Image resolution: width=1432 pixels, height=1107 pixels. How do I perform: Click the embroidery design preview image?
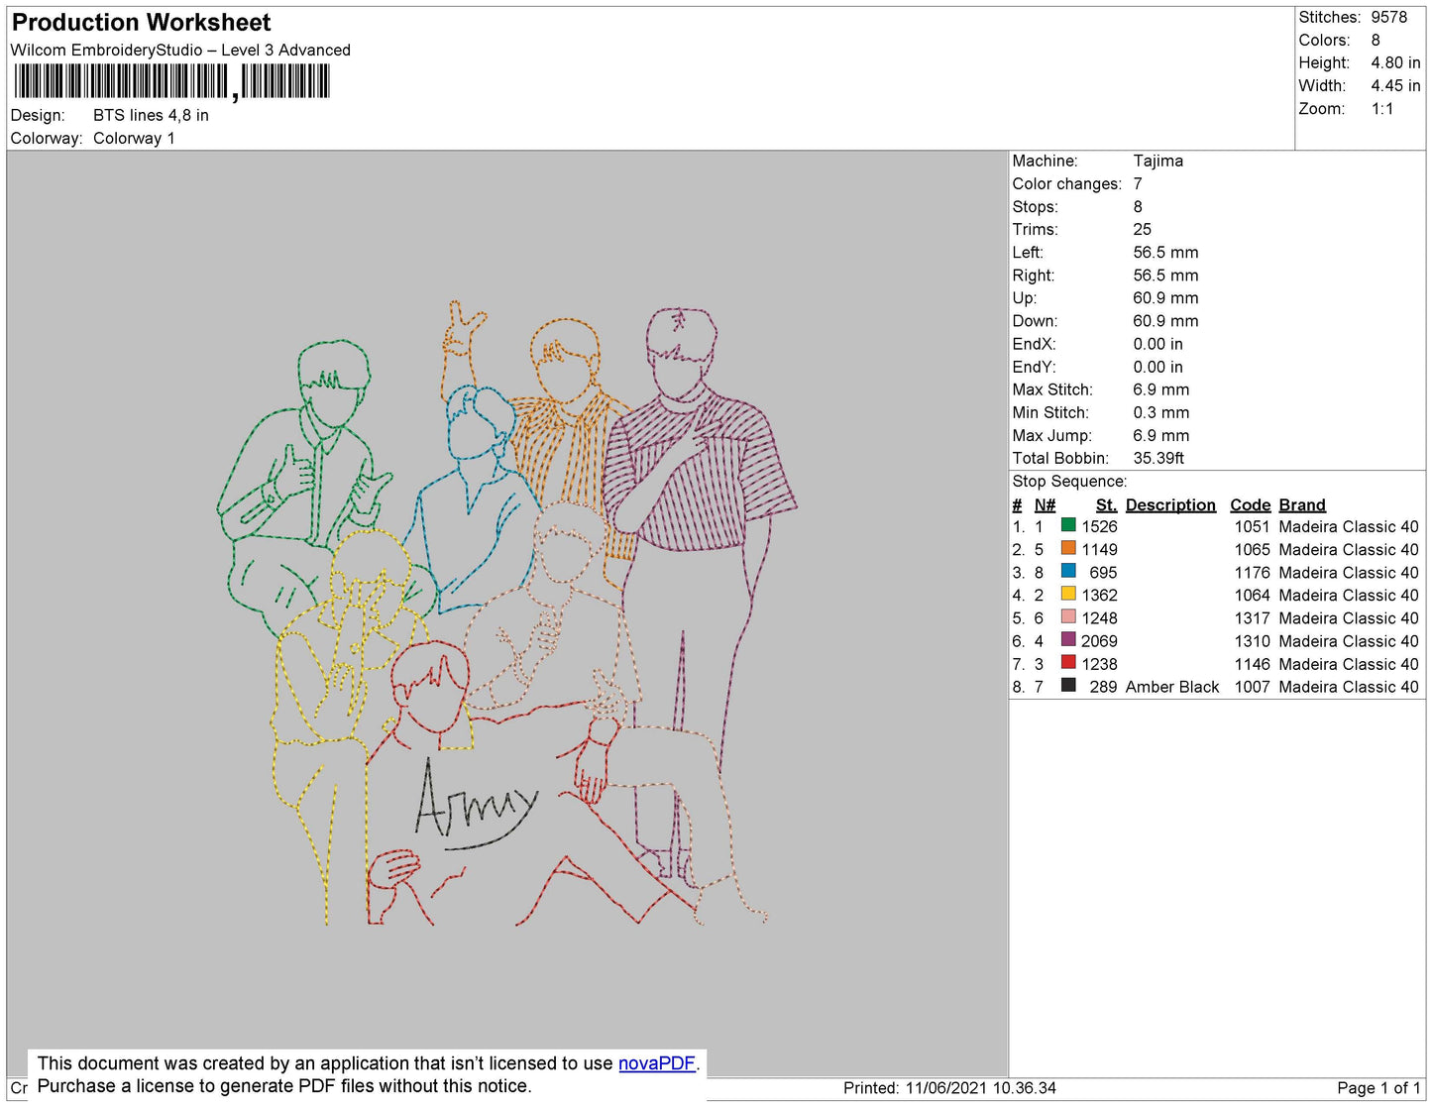pyautogui.click(x=506, y=612)
